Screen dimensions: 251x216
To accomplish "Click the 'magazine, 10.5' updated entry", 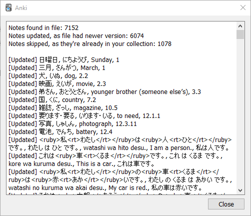I will click(x=63, y=107).
